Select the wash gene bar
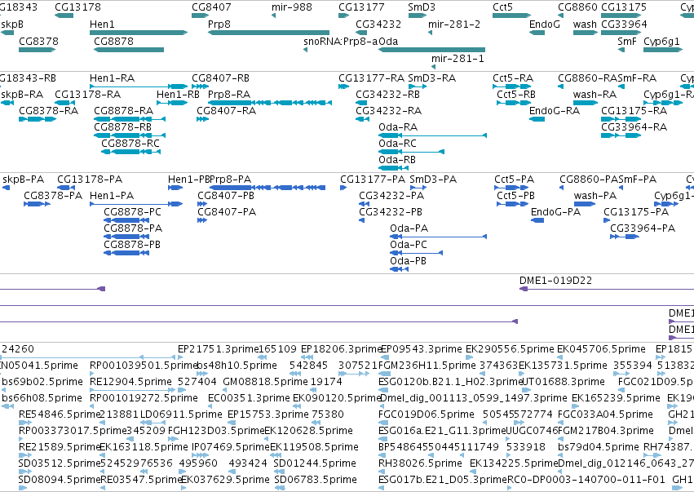 pos(586,33)
